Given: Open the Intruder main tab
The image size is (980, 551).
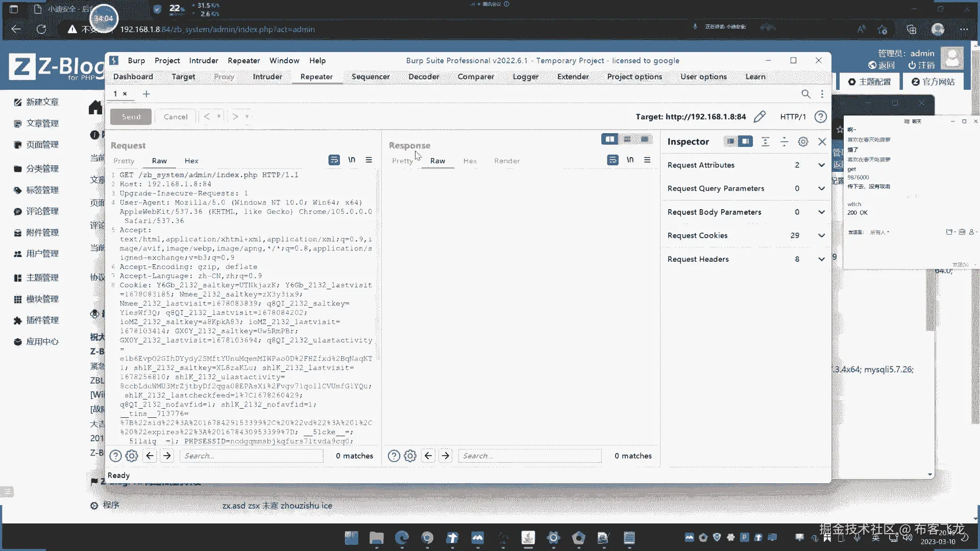Looking at the screenshot, I should (x=267, y=77).
